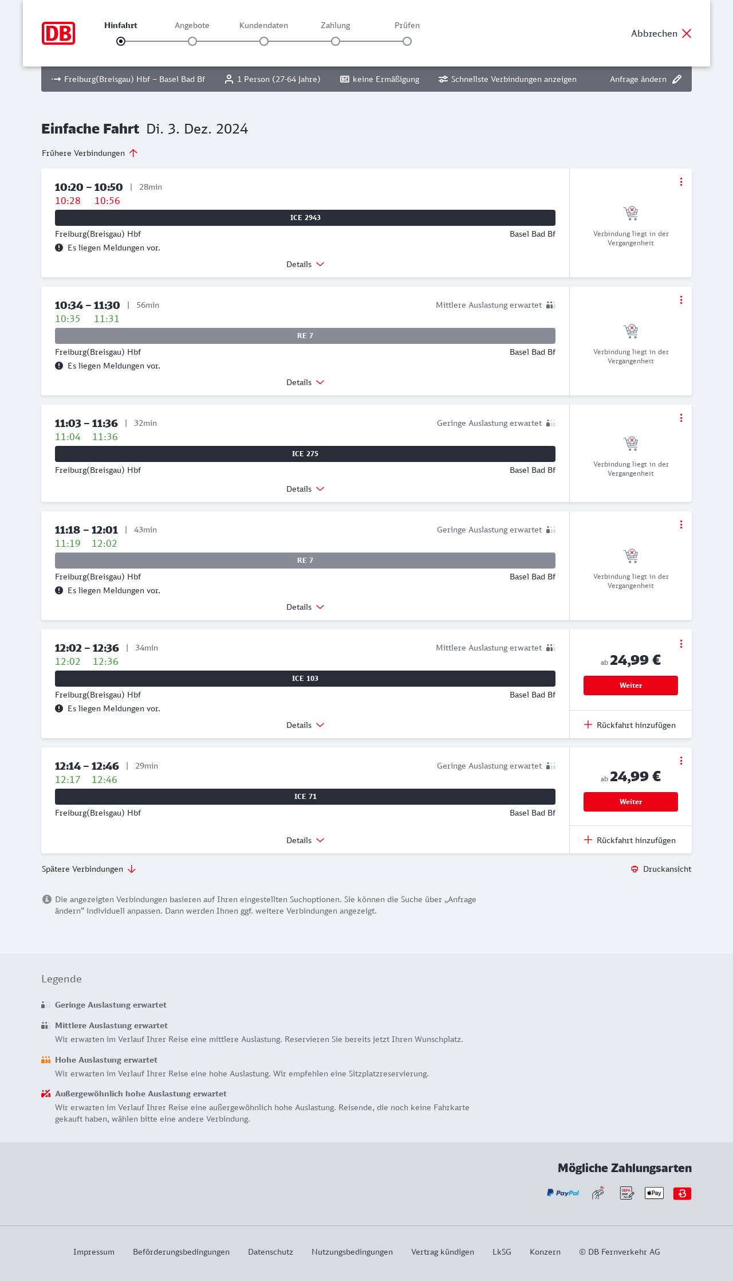Select the Kundendaten progress step circle

click(x=264, y=41)
